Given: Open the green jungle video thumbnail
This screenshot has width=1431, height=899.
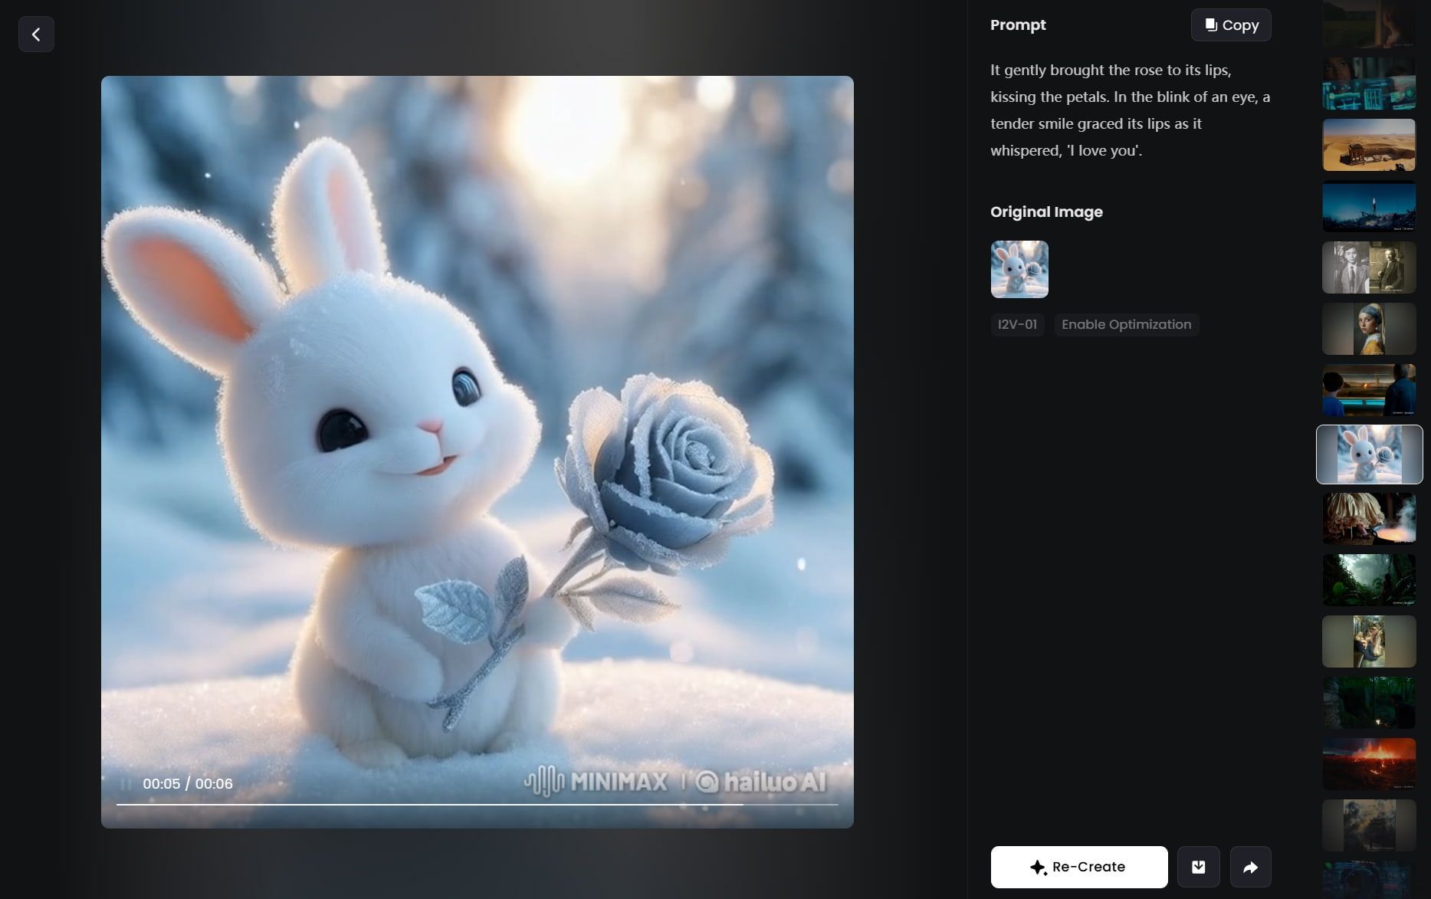Looking at the screenshot, I should pyautogui.click(x=1368, y=580).
